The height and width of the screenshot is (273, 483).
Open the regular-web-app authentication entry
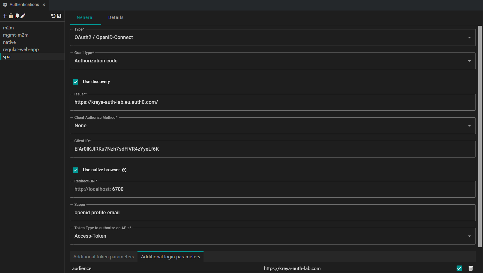point(21,49)
